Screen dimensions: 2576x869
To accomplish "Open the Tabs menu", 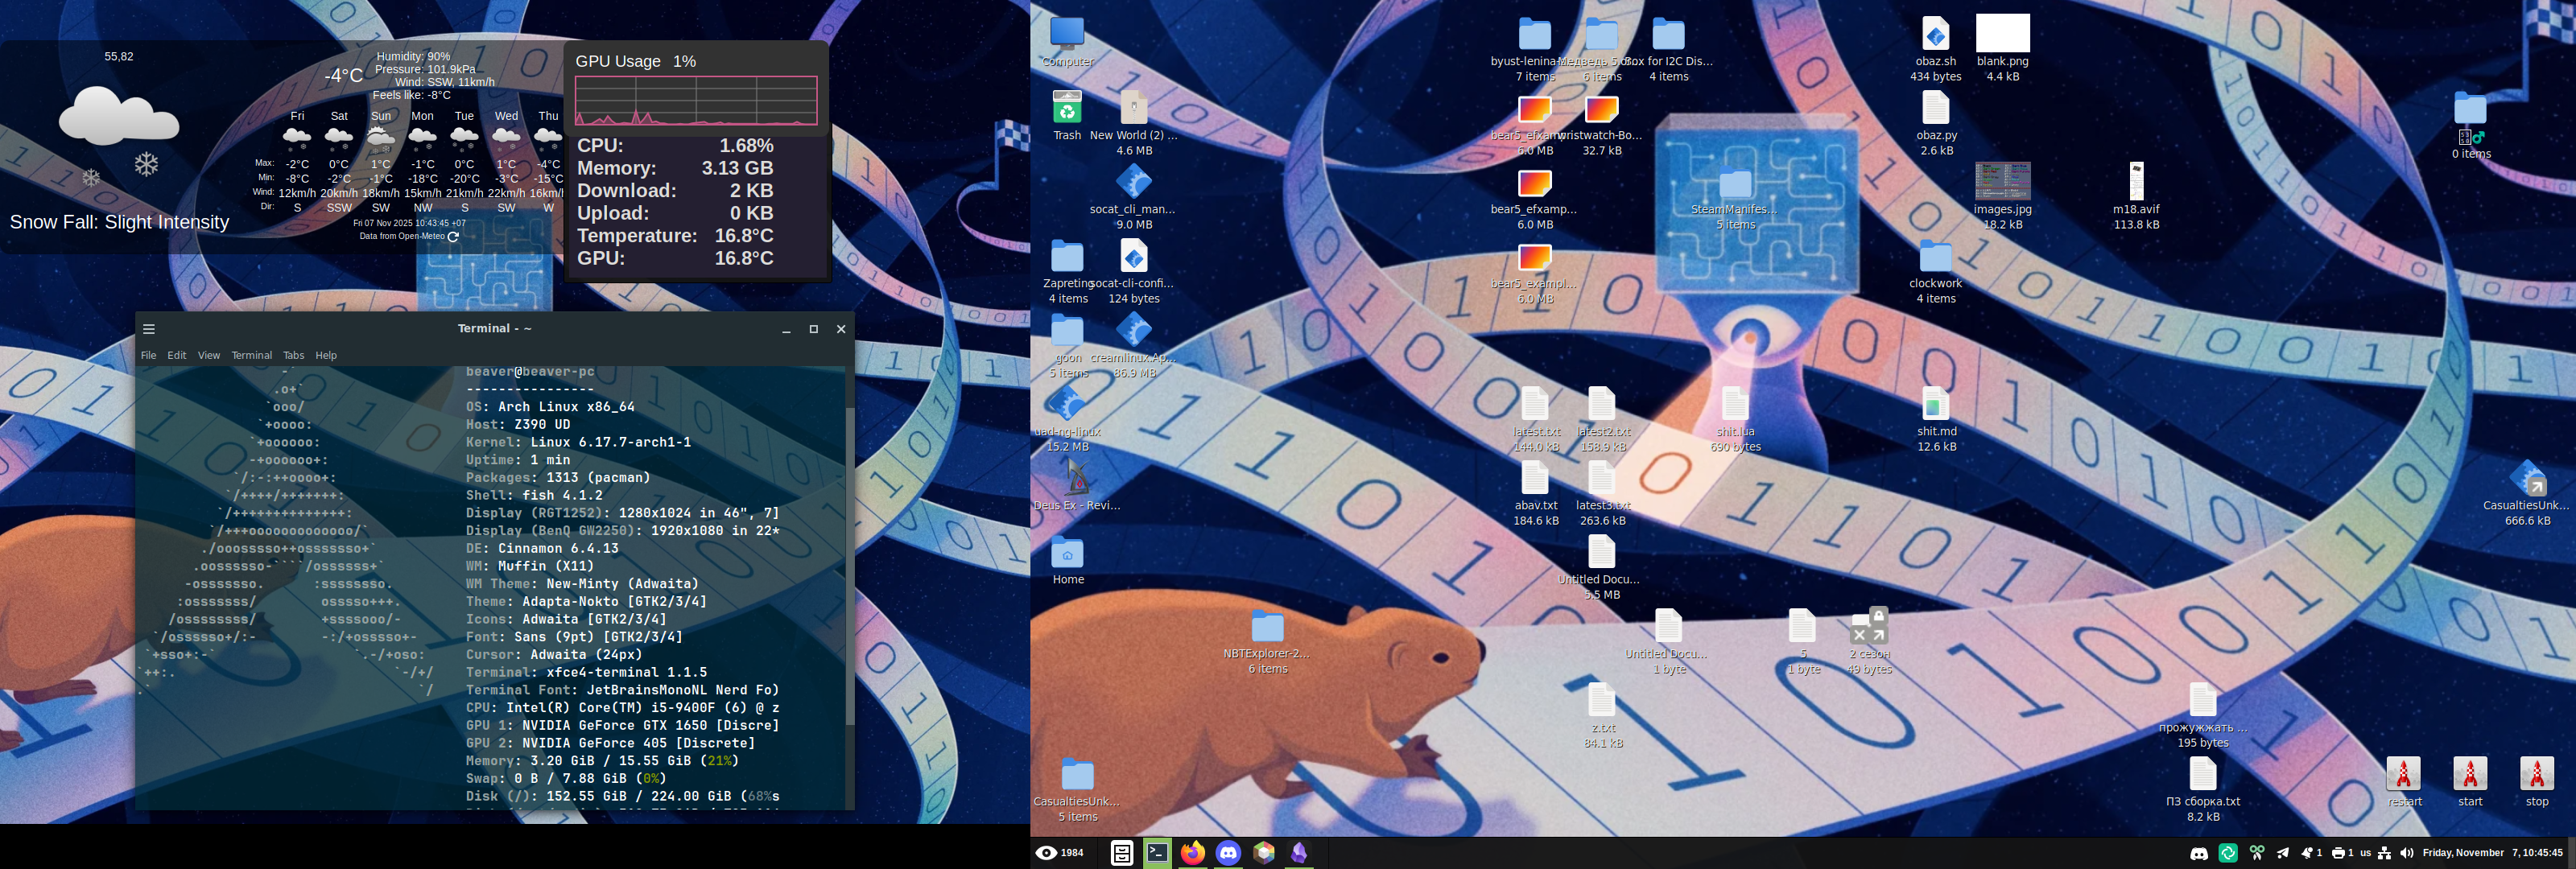I will tap(293, 355).
